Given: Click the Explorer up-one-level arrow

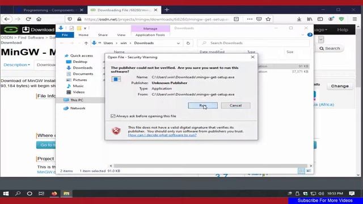Looking at the screenshot, I should [x=86, y=43].
